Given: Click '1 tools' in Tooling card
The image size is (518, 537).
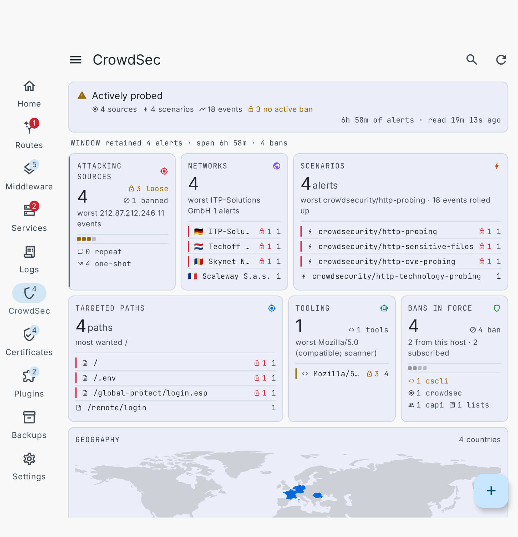Looking at the screenshot, I should click(x=369, y=330).
